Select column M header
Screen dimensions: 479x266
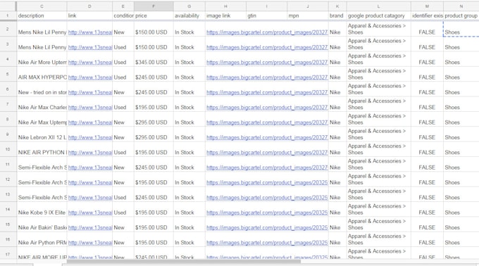coord(427,6)
